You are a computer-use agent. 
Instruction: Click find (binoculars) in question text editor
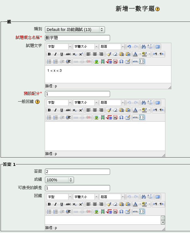pyautogui.click(x=144, y=46)
